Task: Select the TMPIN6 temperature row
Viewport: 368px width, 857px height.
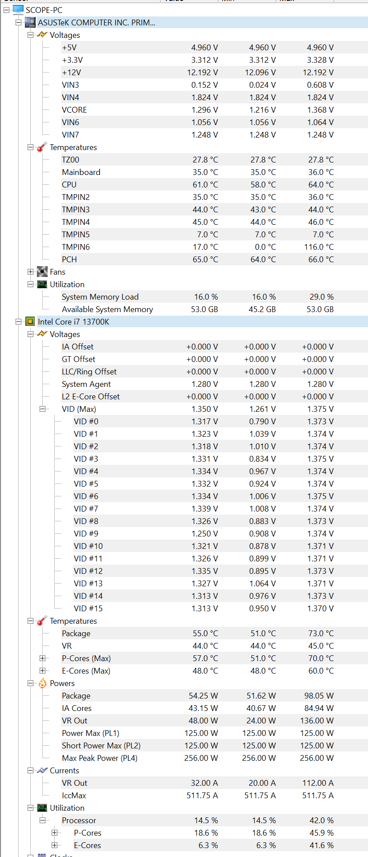Action: tap(214, 247)
